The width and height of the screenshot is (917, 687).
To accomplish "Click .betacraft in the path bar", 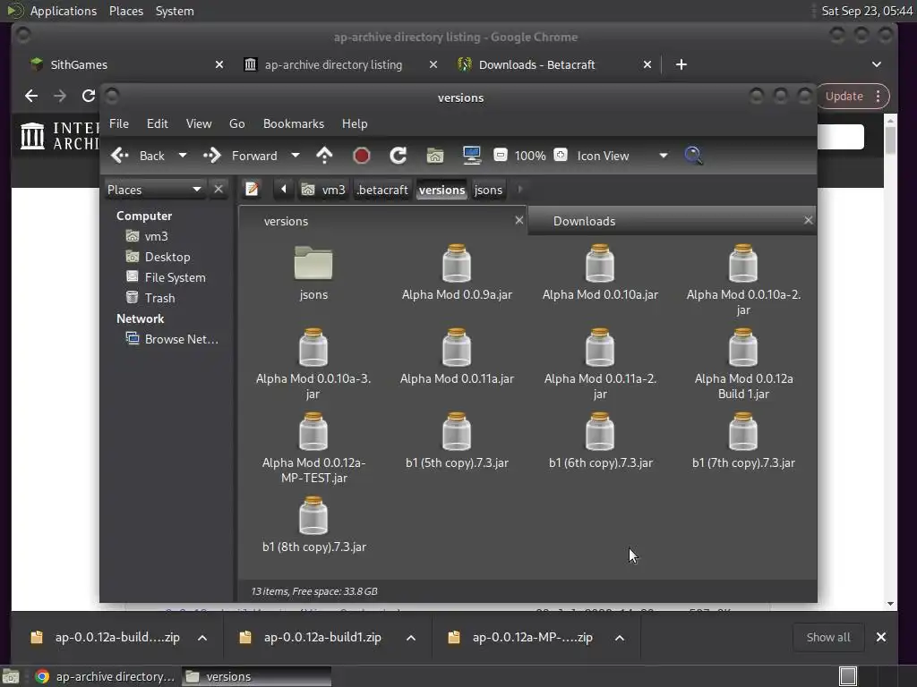I will coord(382,190).
